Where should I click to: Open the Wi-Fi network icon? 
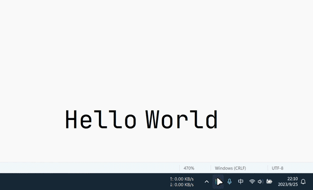(252, 182)
